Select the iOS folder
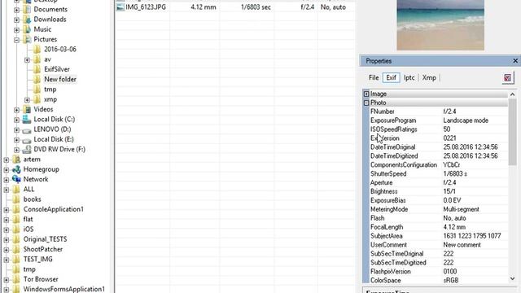 28,229
